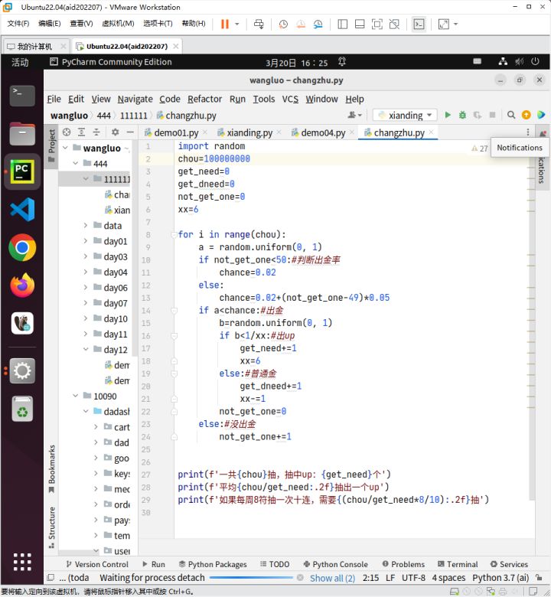The height and width of the screenshot is (597, 551).
Task: Click Collapse All icon in Project toolbar
Action: point(96,132)
